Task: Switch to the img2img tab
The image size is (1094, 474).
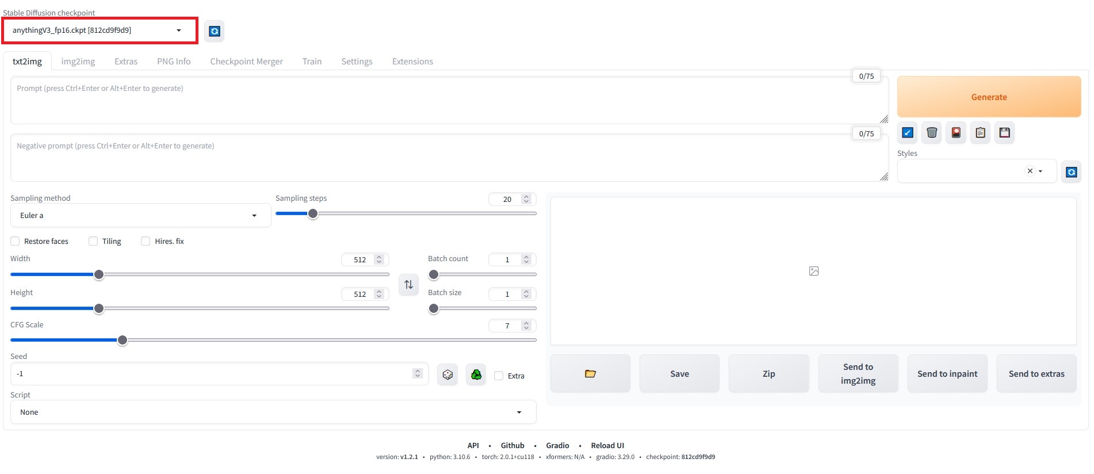Action: pyautogui.click(x=78, y=62)
